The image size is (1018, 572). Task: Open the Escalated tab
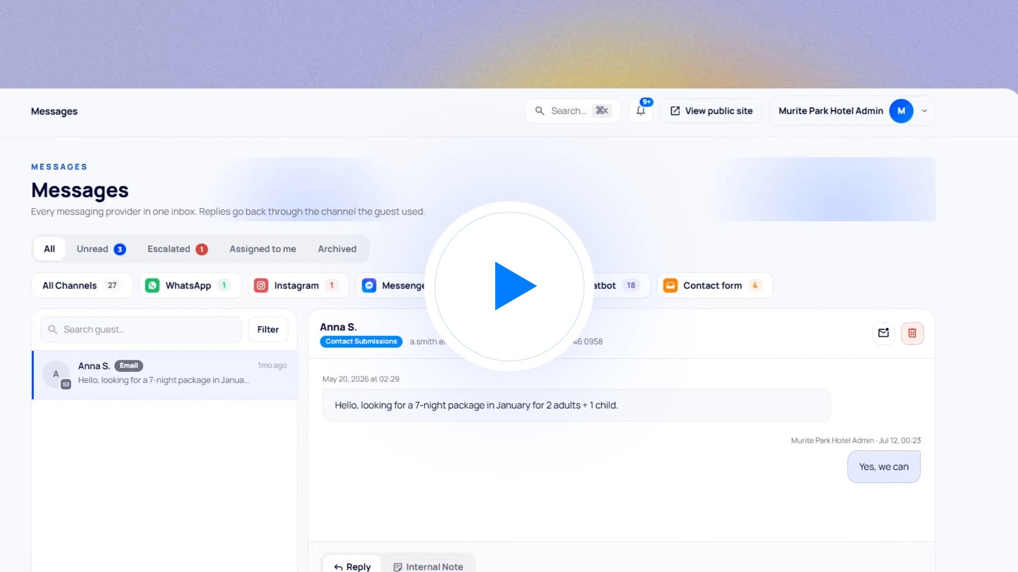click(x=177, y=249)
